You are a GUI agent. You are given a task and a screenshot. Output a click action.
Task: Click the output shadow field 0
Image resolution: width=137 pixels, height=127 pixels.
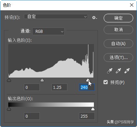click(32, 116)
